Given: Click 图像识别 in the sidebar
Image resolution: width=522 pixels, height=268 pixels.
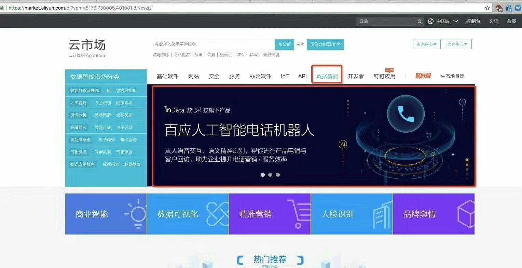Looking at the screenshot, I should coord(124,103).
